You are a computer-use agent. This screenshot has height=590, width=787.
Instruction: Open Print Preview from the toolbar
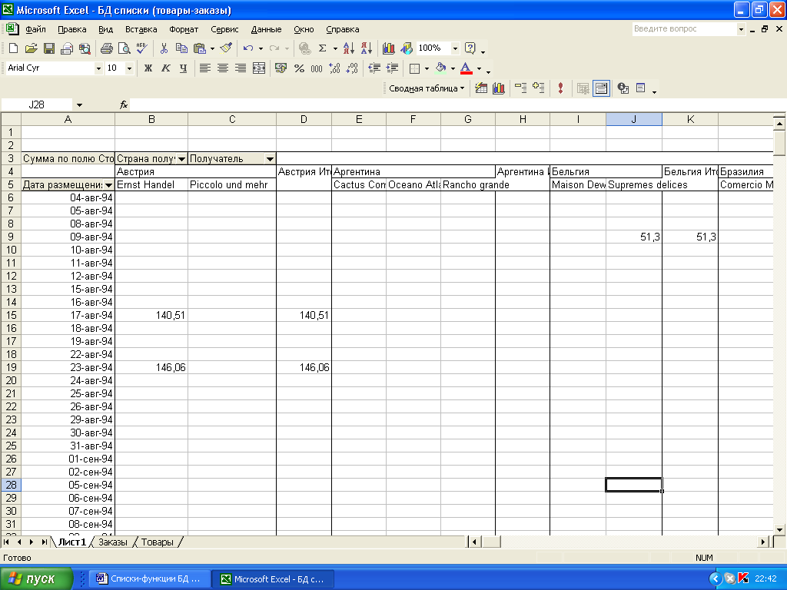tap(124, 48)
